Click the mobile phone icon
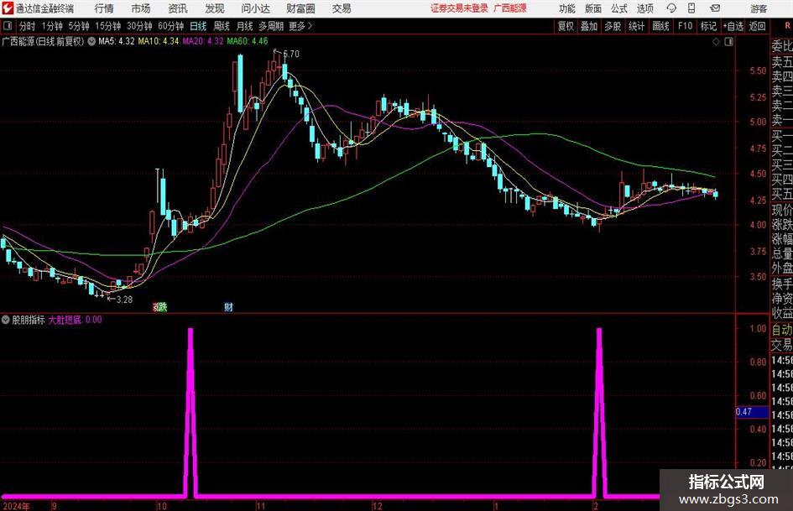 point(691,8)
